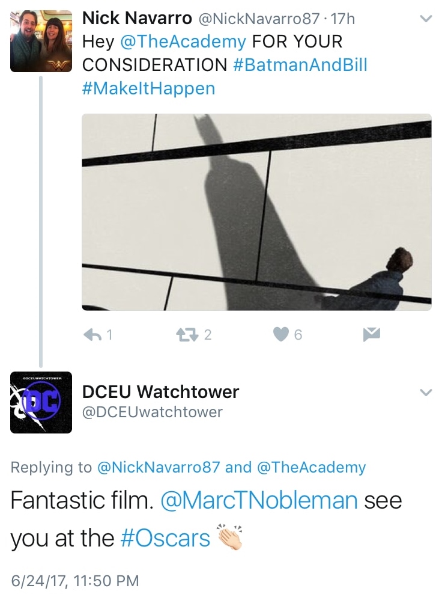Open @TheAcademy in the replying-to line

pyautogui.click(x=312, y=467)
